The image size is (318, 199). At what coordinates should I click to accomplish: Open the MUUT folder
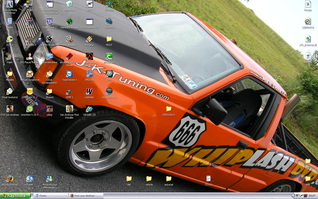pyautogui.click(x=109, y=39)
